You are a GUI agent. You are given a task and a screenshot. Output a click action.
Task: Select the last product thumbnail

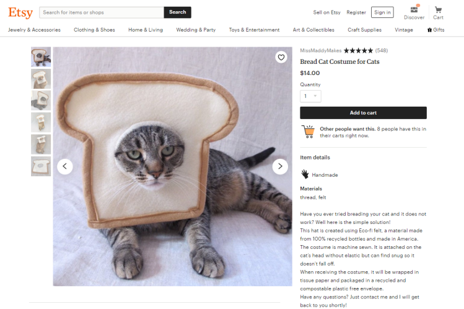tap(41, 166)
